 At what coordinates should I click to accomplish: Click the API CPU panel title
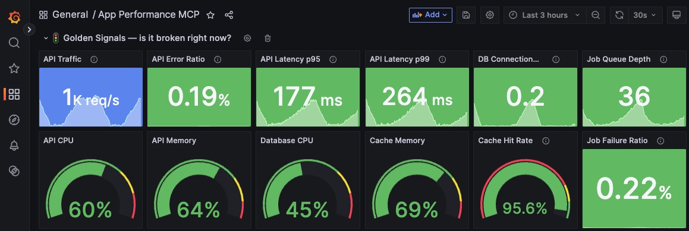tap(58, 141)
